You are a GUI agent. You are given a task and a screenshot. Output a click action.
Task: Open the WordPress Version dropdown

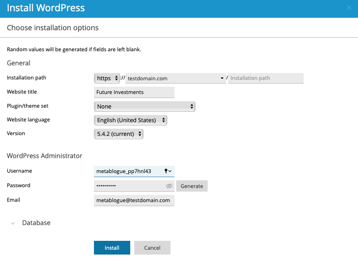118,134
